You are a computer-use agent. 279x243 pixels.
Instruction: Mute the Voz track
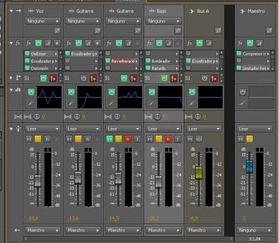(28, 139)
